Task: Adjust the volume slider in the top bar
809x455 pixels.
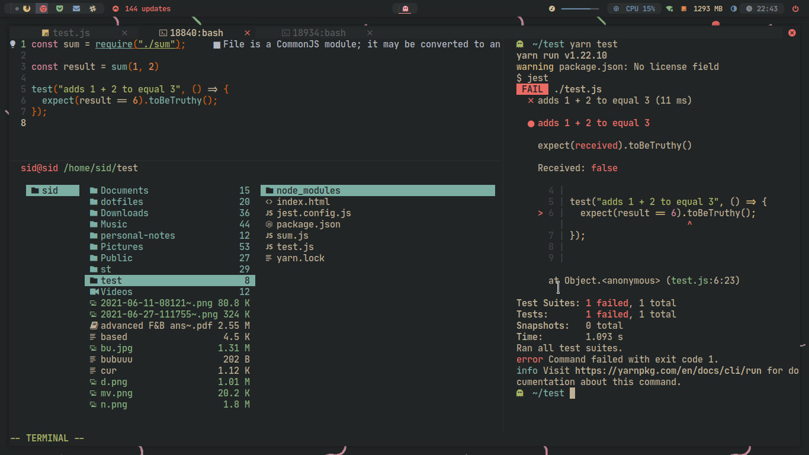Action: (580, 9)
